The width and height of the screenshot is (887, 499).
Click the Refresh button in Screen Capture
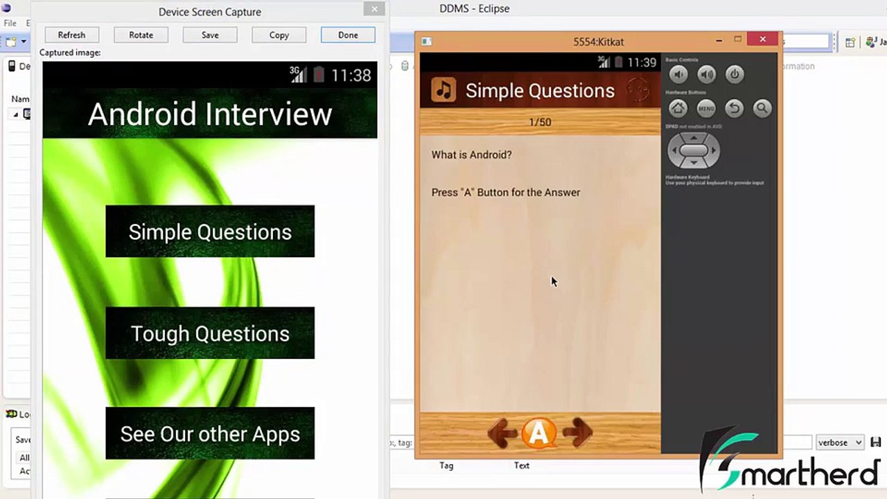(71, 35)
